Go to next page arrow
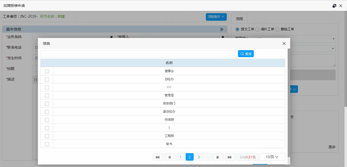The height and width of the screenshot is (167, 347). (x=218, y=157)
